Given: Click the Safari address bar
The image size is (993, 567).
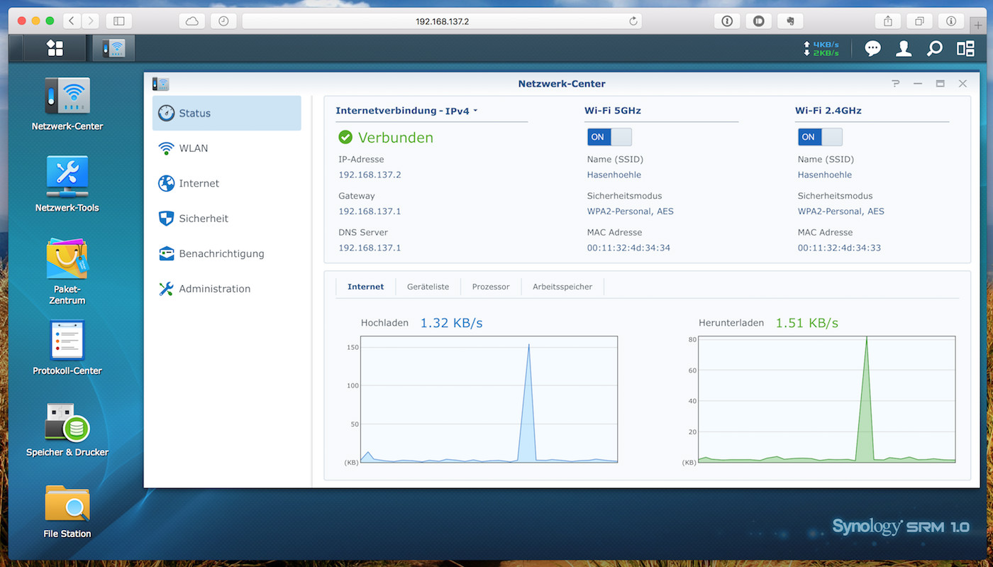Looking at the screenshot, I should [x=441, y=21].
